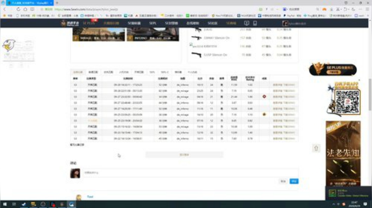This screenshot has width=372, height=208.
Task: Click the USP Silencer On weapon row
Action: coord(241,55)
